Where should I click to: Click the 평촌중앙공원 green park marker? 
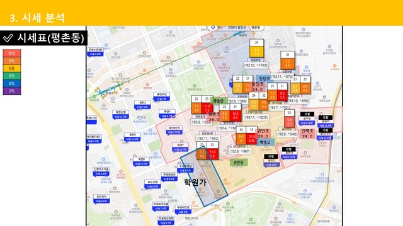(x=195, y=86)
